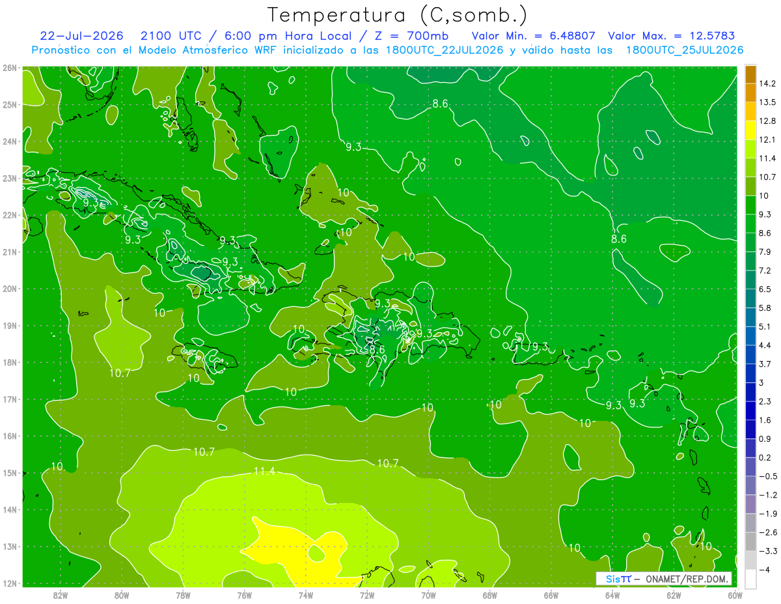Image resolution: width=781 pixels, height=604 pixels.
Task: Click legend value "-2.6"
Action: tap(767, 532)
